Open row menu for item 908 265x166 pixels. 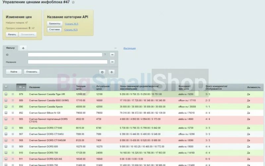click(x=13, y=140)
